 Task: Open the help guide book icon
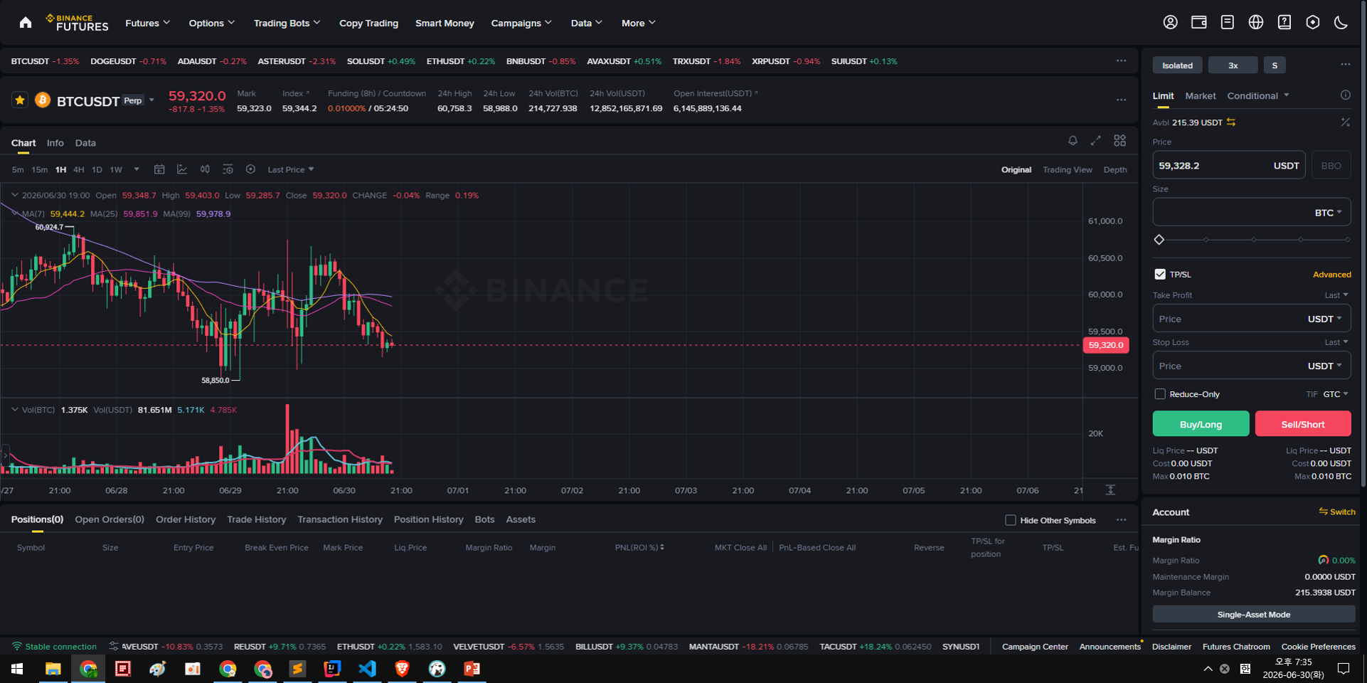(x=1284, y=23)
